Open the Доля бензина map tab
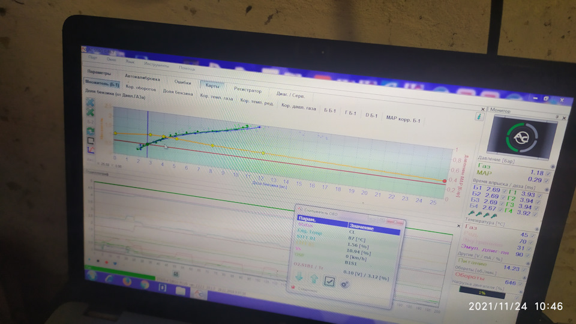576x324 pixels. click(178, 92)
